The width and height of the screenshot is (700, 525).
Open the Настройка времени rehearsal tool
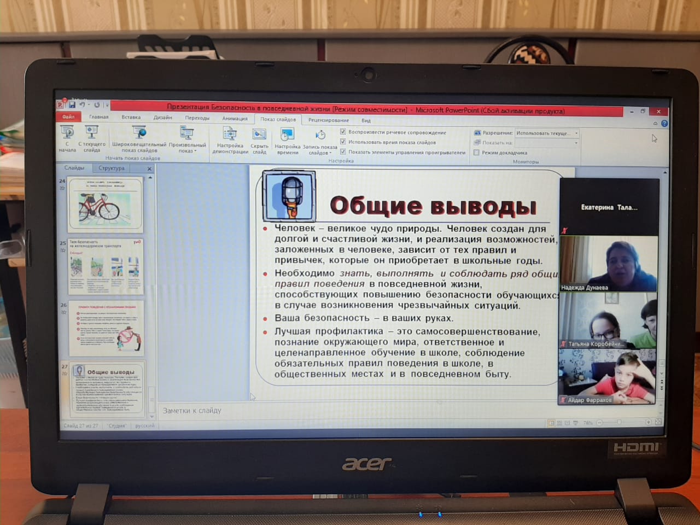coord(287,135)
